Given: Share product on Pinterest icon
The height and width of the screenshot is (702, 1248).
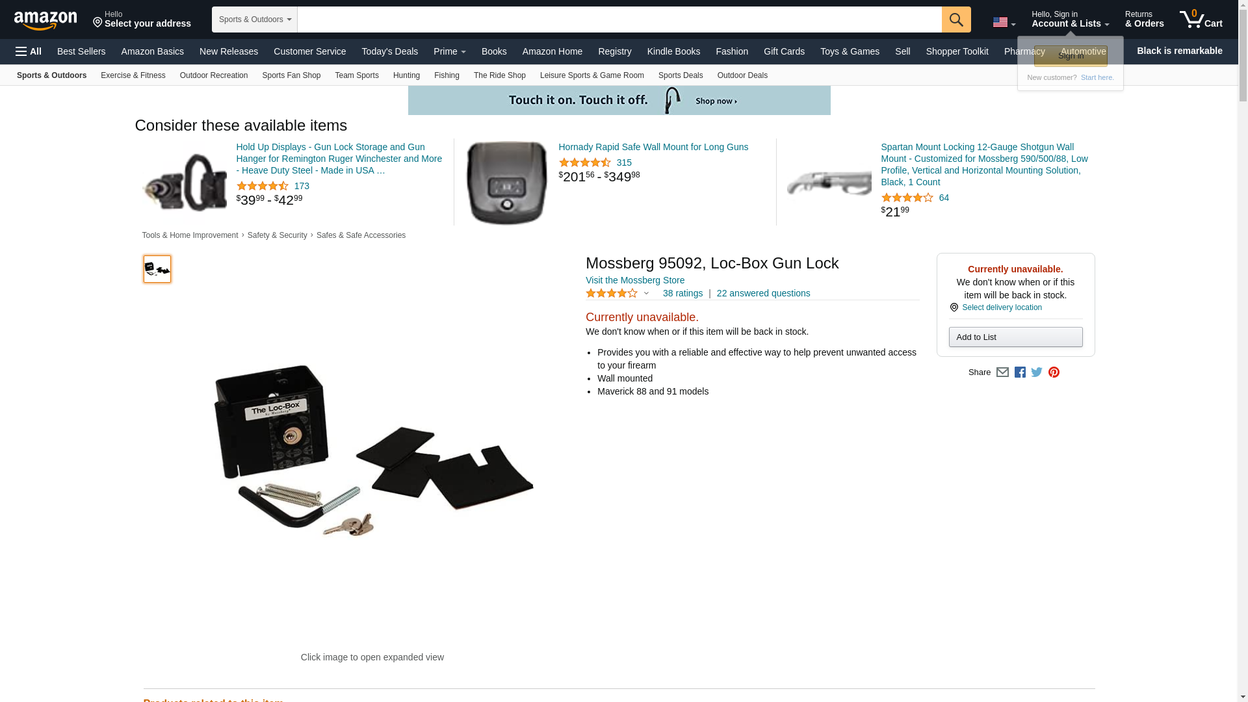Looking at the screenshot, I should [x=1054, y=372].
